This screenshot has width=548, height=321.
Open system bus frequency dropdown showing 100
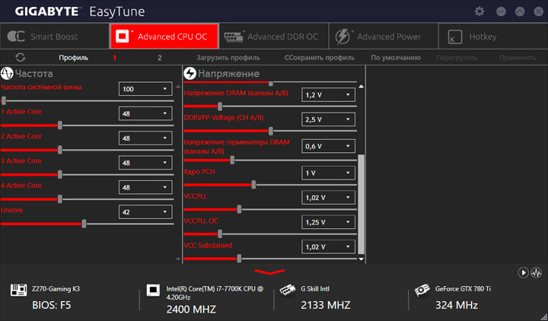tap(145, 89)
